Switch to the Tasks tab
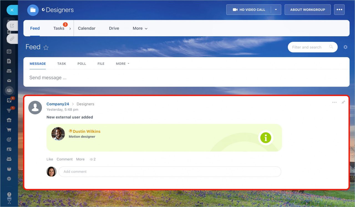The height and width of the screenshot is (207, 355). [x=59, y=28]
